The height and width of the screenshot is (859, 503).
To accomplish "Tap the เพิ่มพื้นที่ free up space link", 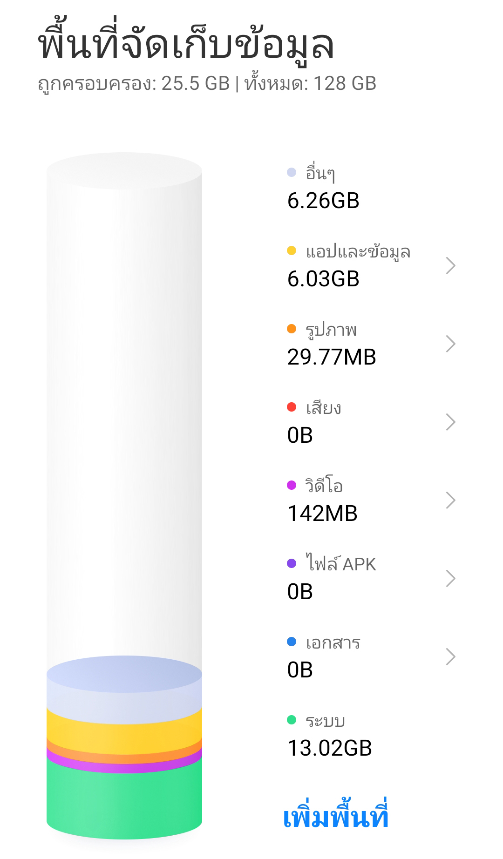I will (335, 814).
